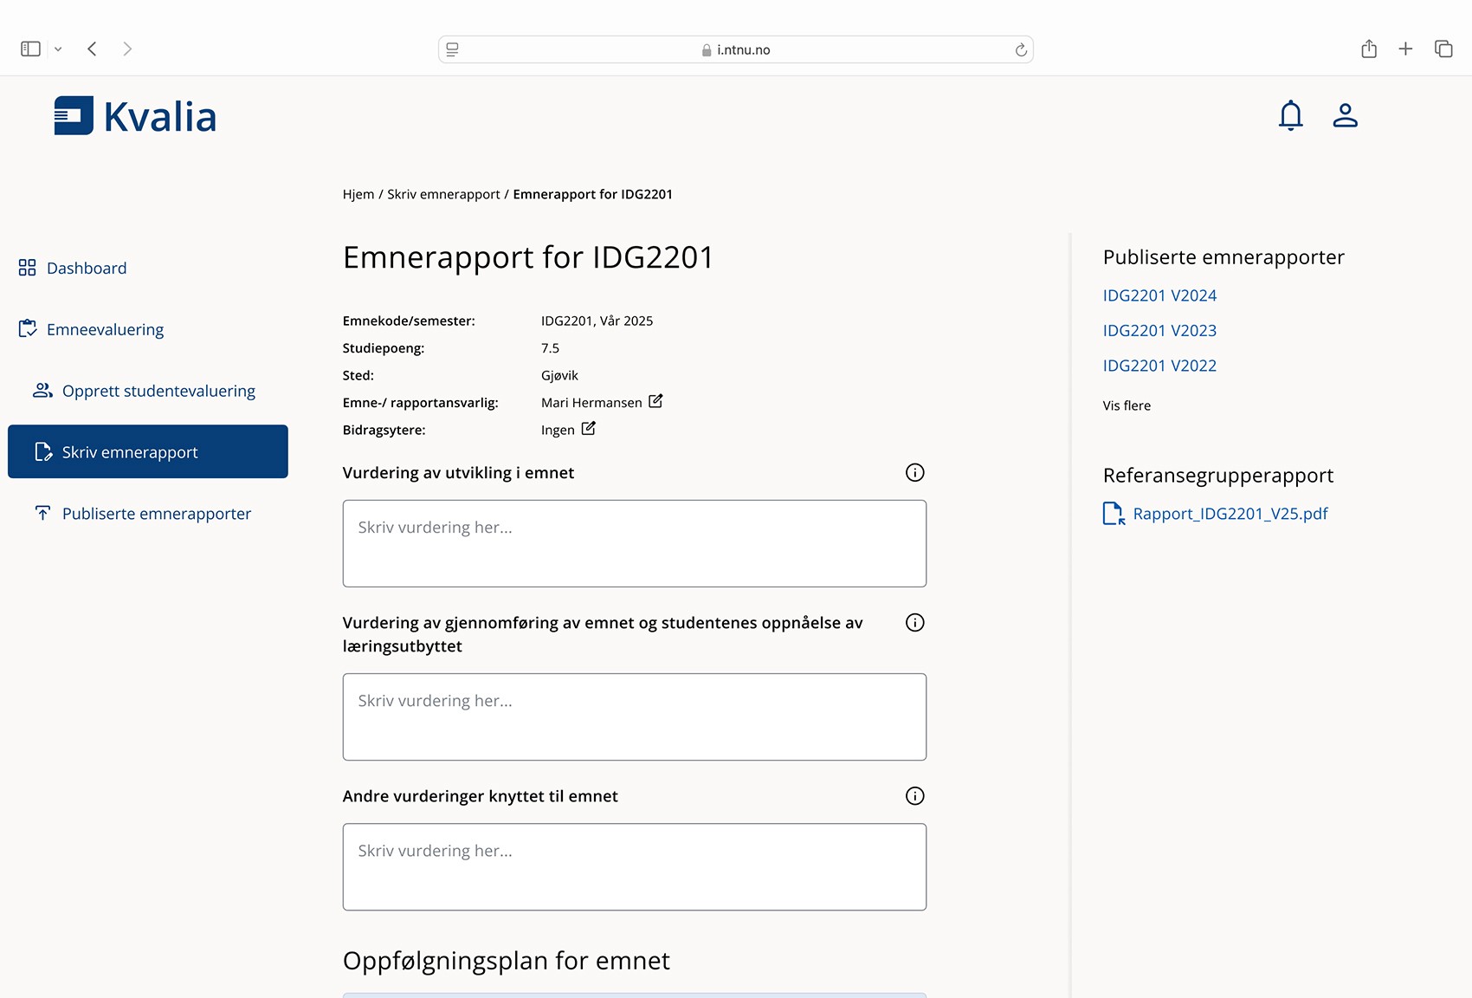Image resolution: width=1472 pixels, height=998 pixels.
Task: Open published report IDG2201 V2024
Action: pyautogui.click(x=1159, y=295)
